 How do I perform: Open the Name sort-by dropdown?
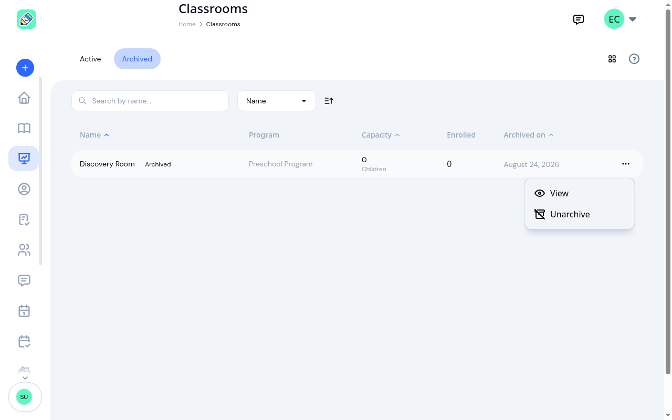tap(277, 101)
